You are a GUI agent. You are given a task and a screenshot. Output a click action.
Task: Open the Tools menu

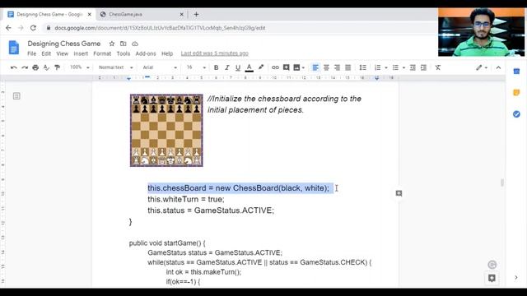click(x=124, y=53)
